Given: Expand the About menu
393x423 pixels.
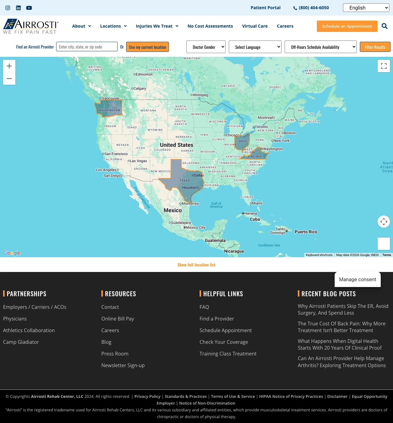Looking at the screenshot, I should [x=82, y=26].
